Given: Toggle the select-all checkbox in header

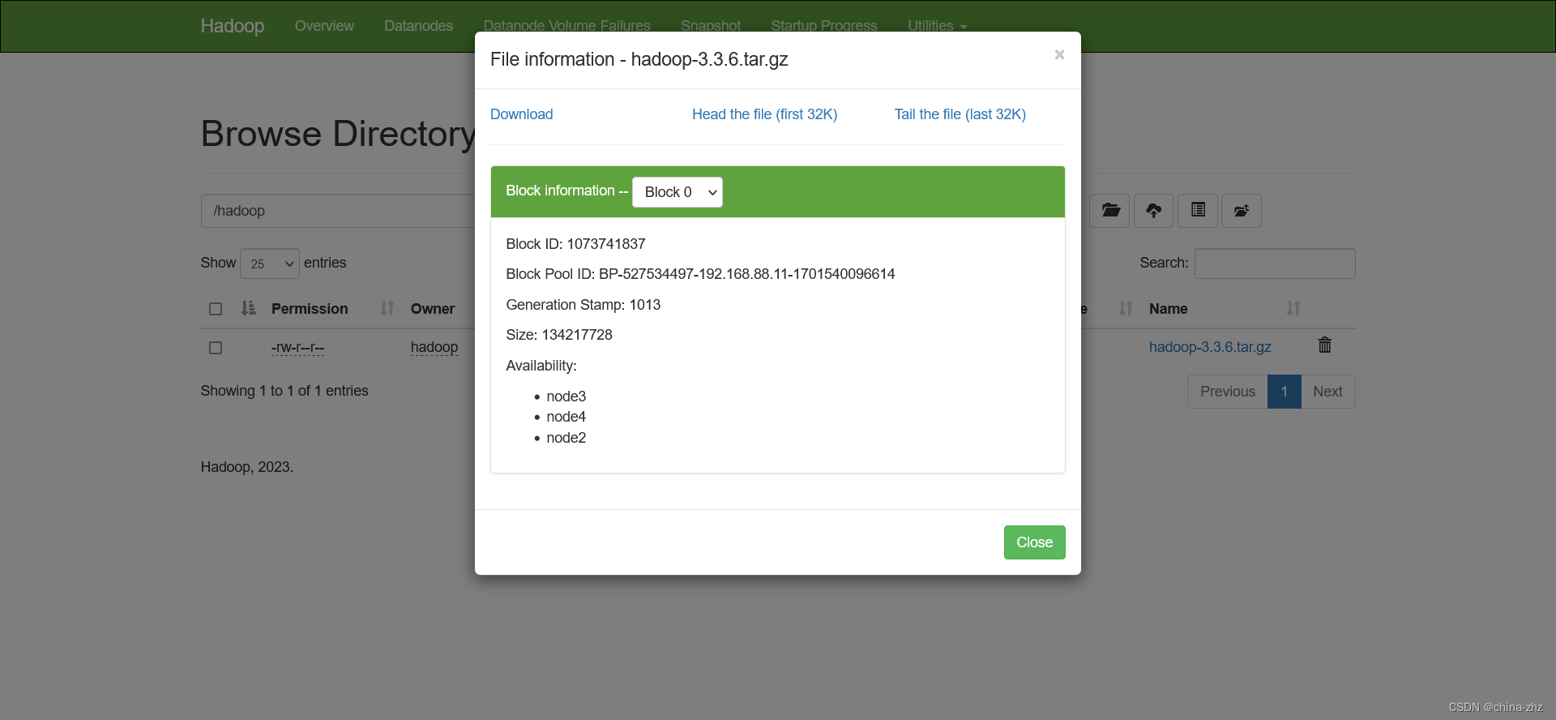Looking at the screenshot, I should point(216,309).
